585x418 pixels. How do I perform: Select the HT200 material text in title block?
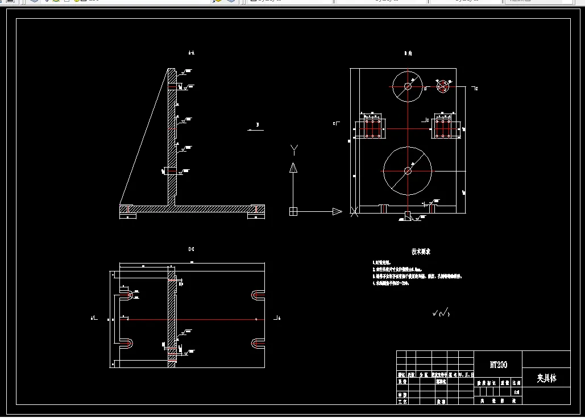(498, 365)
